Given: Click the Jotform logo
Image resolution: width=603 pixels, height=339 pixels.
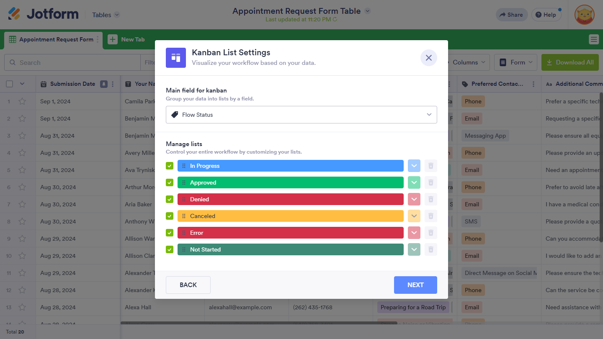Looking at the screenshot, I should 44,14.
